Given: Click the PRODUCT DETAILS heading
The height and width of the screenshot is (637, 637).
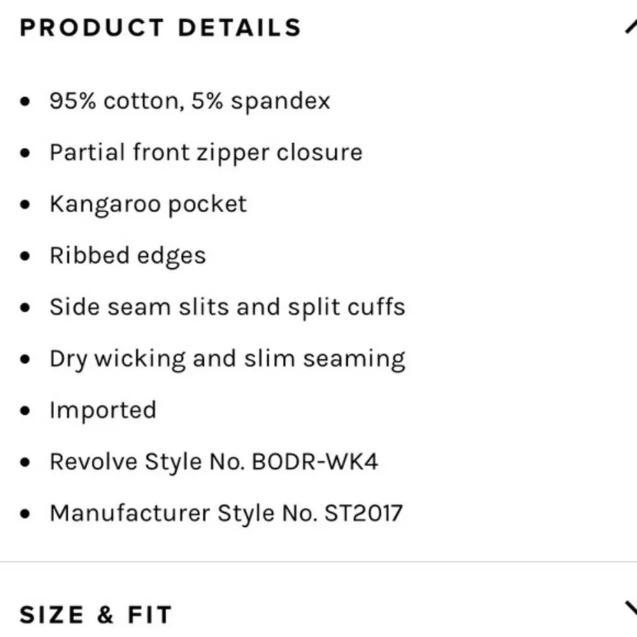Looking at the screenshot, I should (x=160, y=28).
